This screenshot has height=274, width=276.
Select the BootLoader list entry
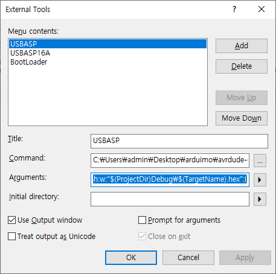(x=108, y=62)
